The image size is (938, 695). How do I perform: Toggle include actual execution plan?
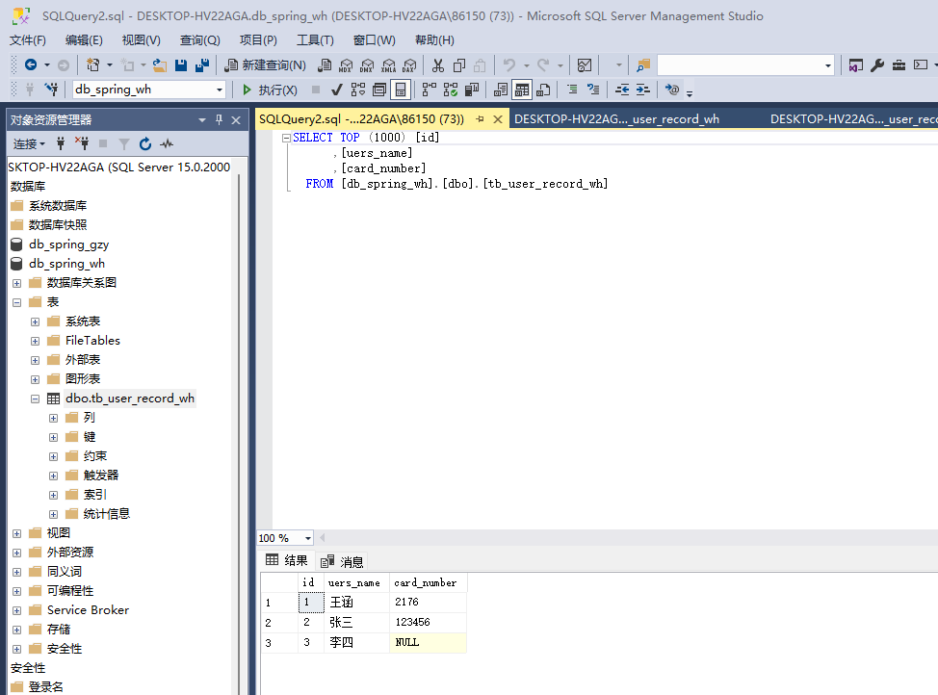coord(429,90)
